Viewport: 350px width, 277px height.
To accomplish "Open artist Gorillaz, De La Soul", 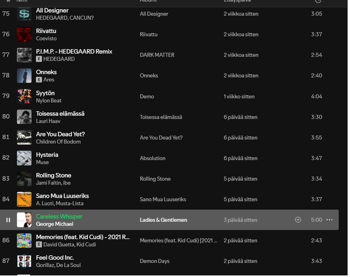I will 59,265.
